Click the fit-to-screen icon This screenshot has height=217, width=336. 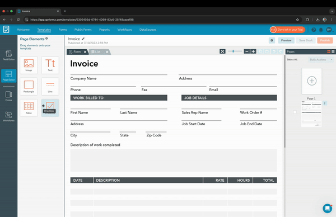(222, 51)
